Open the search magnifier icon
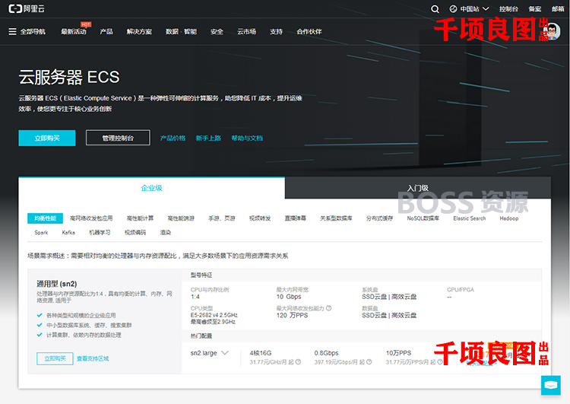570x404 pixels. pos(435,8)
